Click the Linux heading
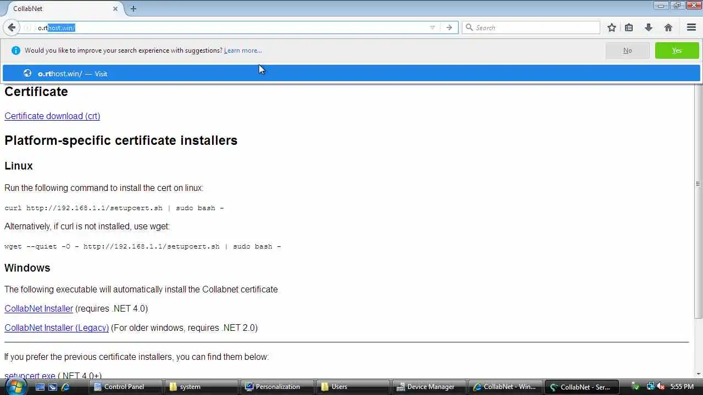The width and height of the screenshot is (703, 395). point(19,166)
